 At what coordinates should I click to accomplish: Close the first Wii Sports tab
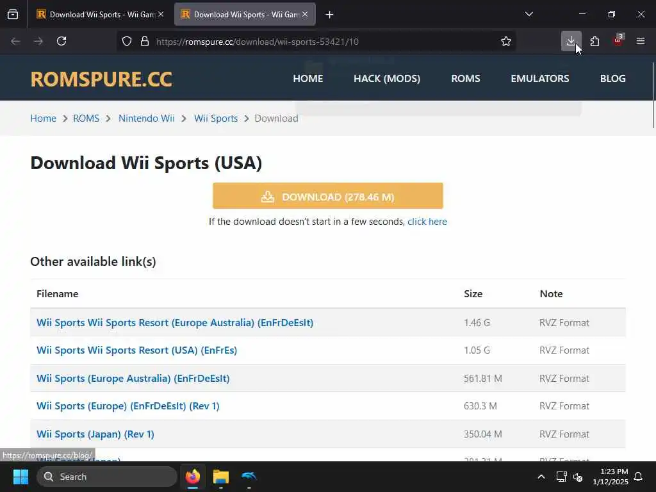(161, 14)
